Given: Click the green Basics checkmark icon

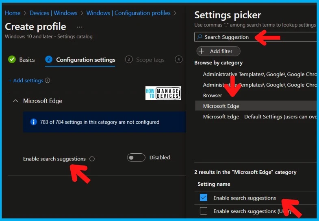Looking at the screenshot, I should click(12, 60).
